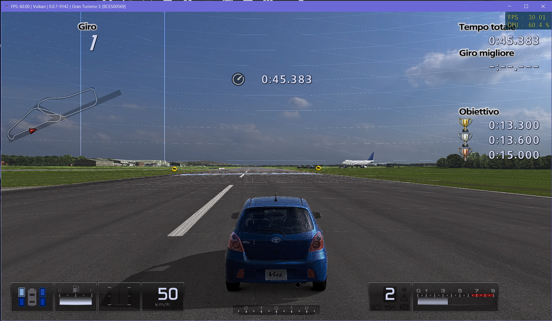Screen dimensions: 552x321
Task: Click the bronze trophy objective icon
Action: (465, 154)
